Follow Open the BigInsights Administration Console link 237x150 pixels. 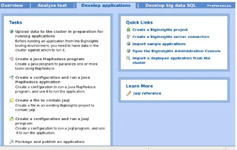(176, 51)
